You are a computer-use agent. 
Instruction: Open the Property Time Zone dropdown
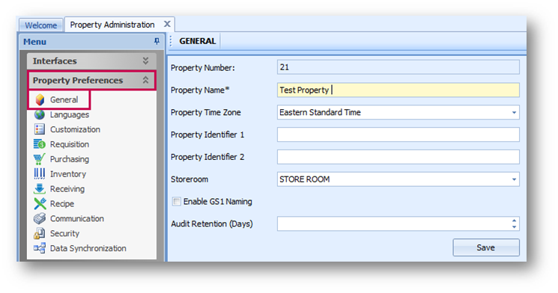click(x=514, y=113)
